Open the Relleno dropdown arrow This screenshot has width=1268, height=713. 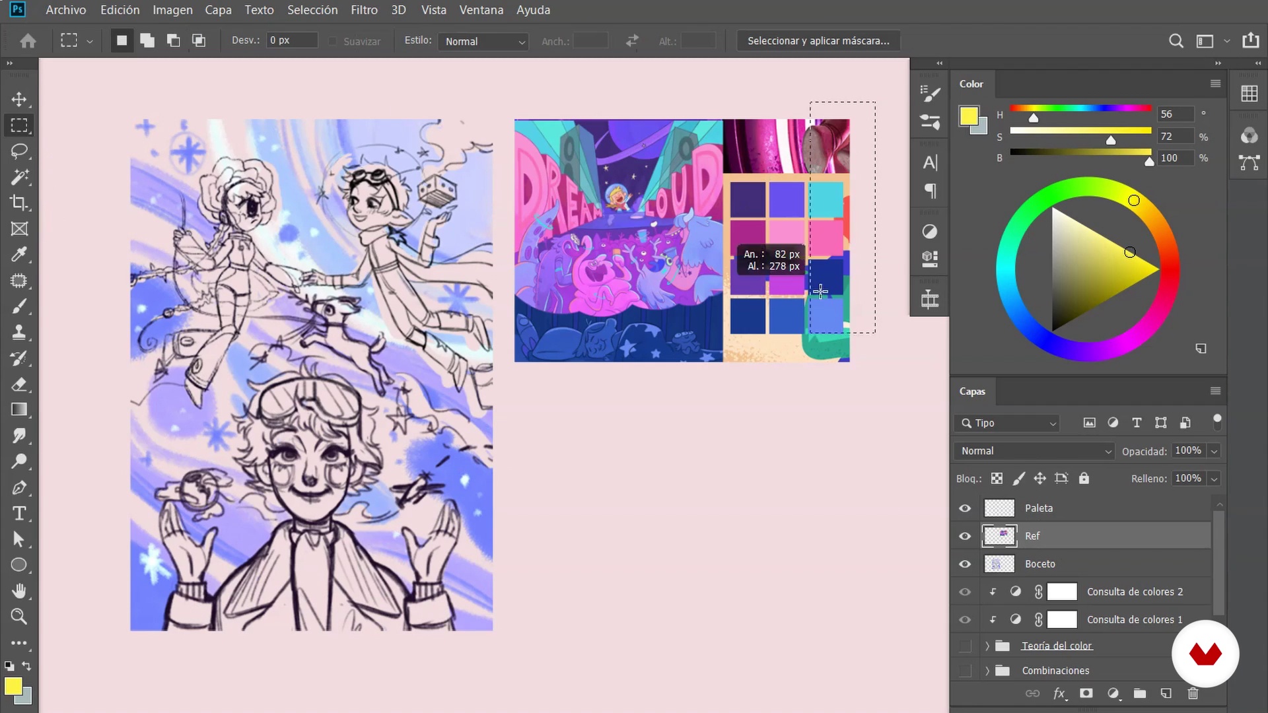tap(1214, 479)
